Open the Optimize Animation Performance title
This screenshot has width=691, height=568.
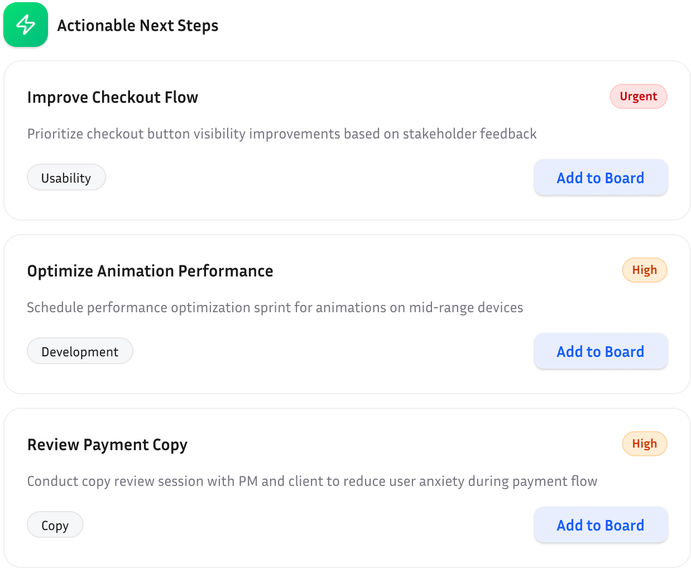click(150, 271)
